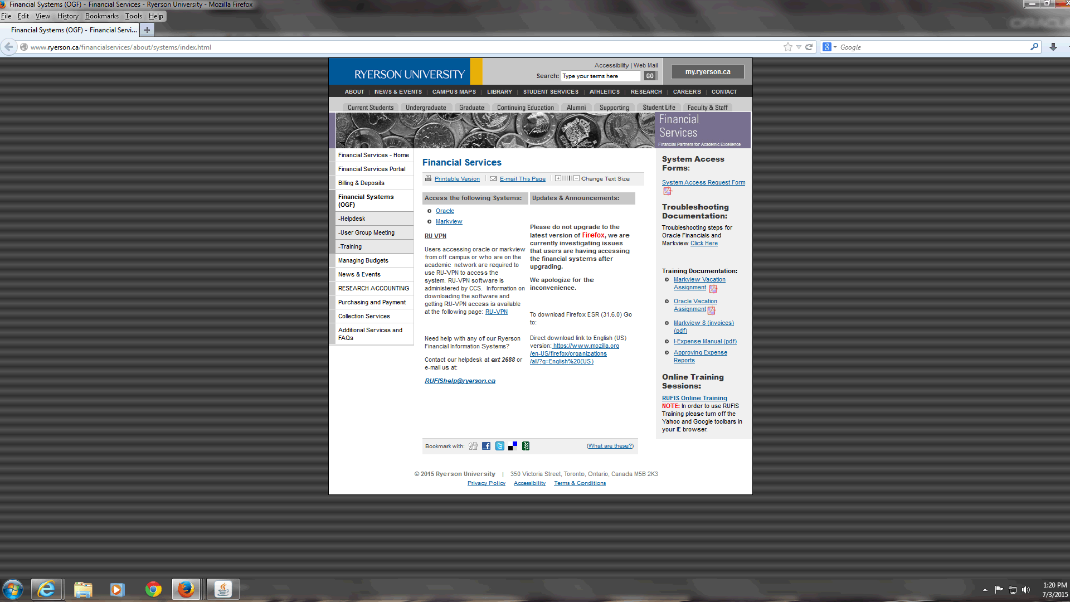
Task: Open System Access Request Form link
Action: coord(703,182)
